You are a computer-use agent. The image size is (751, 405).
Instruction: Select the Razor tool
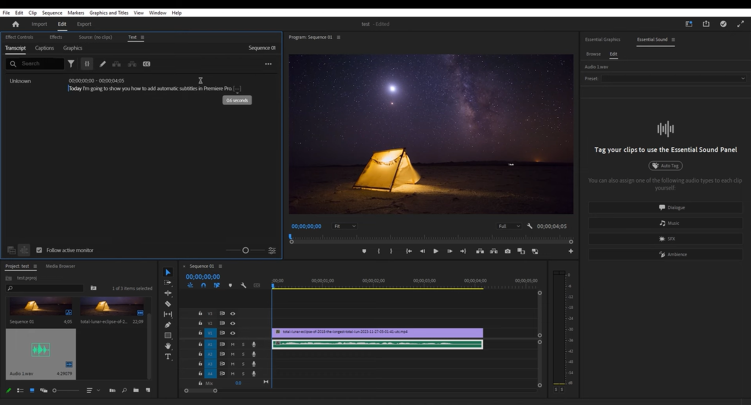tap(168, 304)
